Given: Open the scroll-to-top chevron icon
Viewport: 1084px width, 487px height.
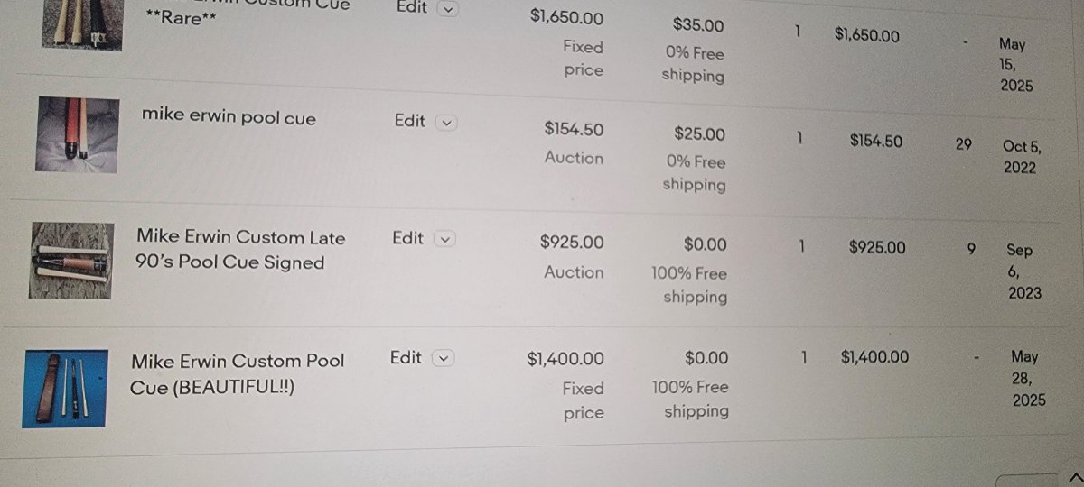Looking at the screenshot, I should point(1074,477).
